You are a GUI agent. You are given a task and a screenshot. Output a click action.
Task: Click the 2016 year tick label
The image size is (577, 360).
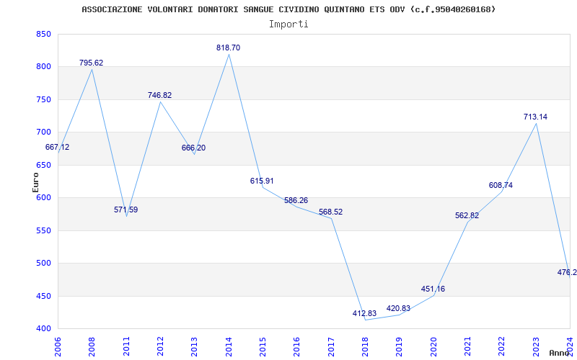tap(297, 346)
